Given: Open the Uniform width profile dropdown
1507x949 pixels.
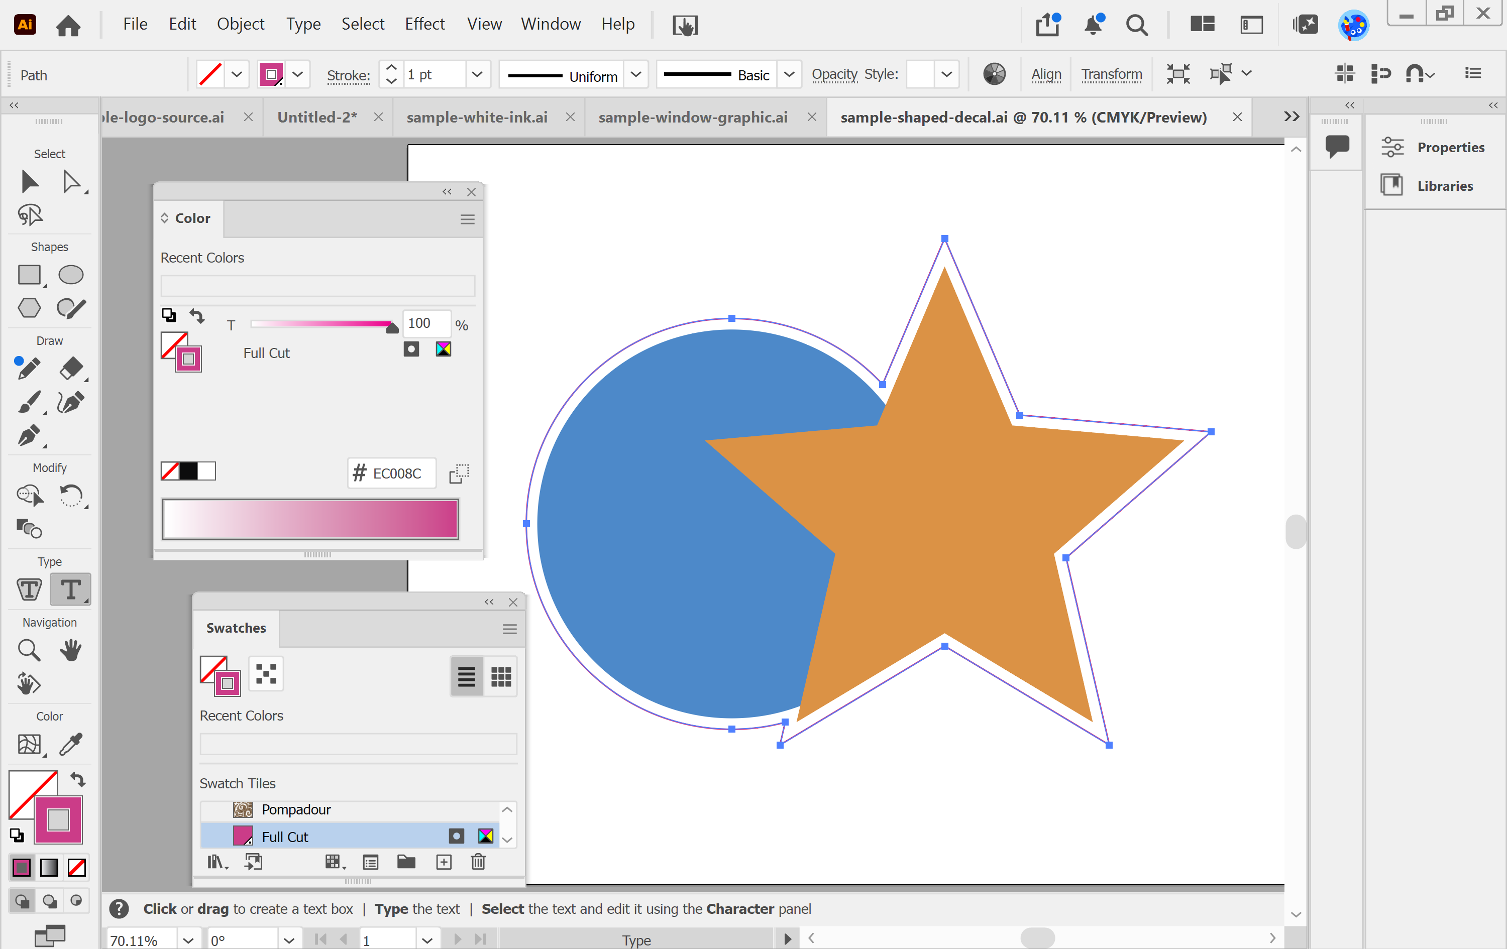Looking at the screenshot, I should click(x=636, y=74).
